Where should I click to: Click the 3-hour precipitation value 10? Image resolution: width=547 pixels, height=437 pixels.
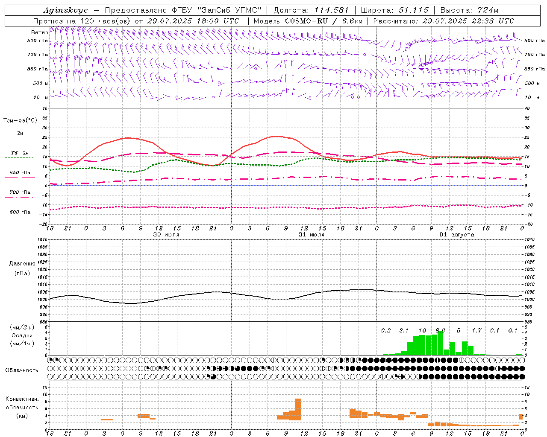[x=422, y=330]
